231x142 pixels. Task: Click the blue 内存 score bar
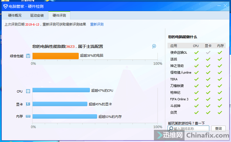[65, 116]
